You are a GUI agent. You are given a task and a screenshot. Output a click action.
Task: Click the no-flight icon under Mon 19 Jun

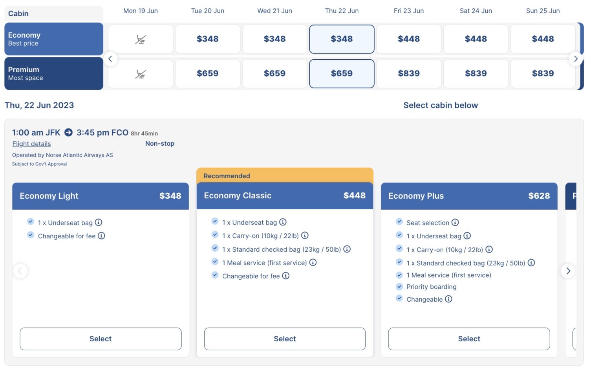pos(140,39)
